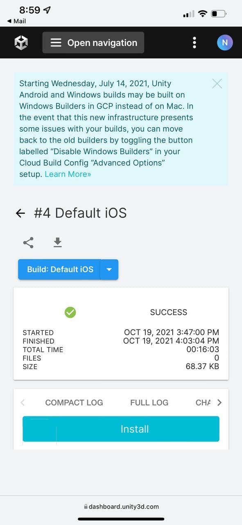
Task: Dismiss the Windows Builders announcement banner
Action: coord(217,83)
